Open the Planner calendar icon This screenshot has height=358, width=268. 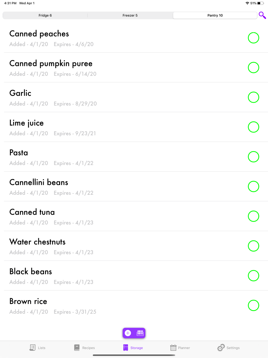tap(173, 348)
